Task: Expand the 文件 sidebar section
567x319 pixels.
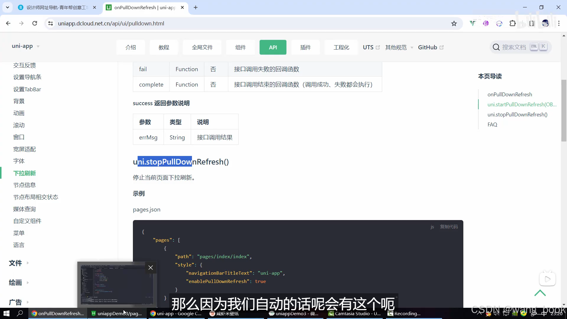Action: pyautogui.click(x=19, y=263)
